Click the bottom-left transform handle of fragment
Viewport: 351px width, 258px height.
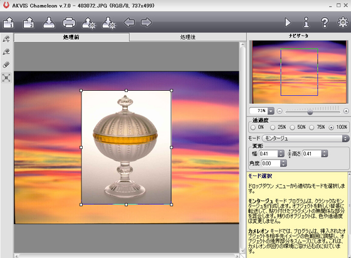(81, 205)
